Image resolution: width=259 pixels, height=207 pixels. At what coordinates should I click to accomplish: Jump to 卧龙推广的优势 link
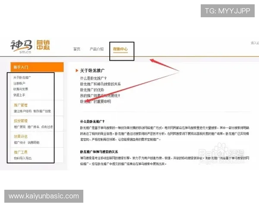[92, 90]
